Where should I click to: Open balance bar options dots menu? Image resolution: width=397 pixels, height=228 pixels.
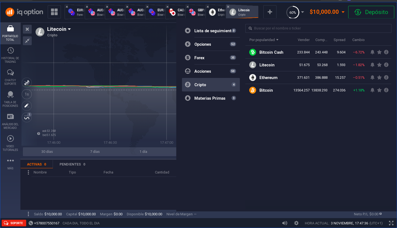click(28, 214)
